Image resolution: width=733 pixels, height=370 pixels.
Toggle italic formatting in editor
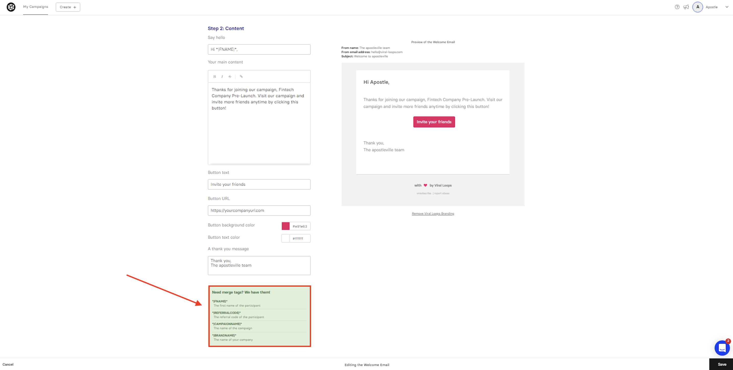pos(222,77)
